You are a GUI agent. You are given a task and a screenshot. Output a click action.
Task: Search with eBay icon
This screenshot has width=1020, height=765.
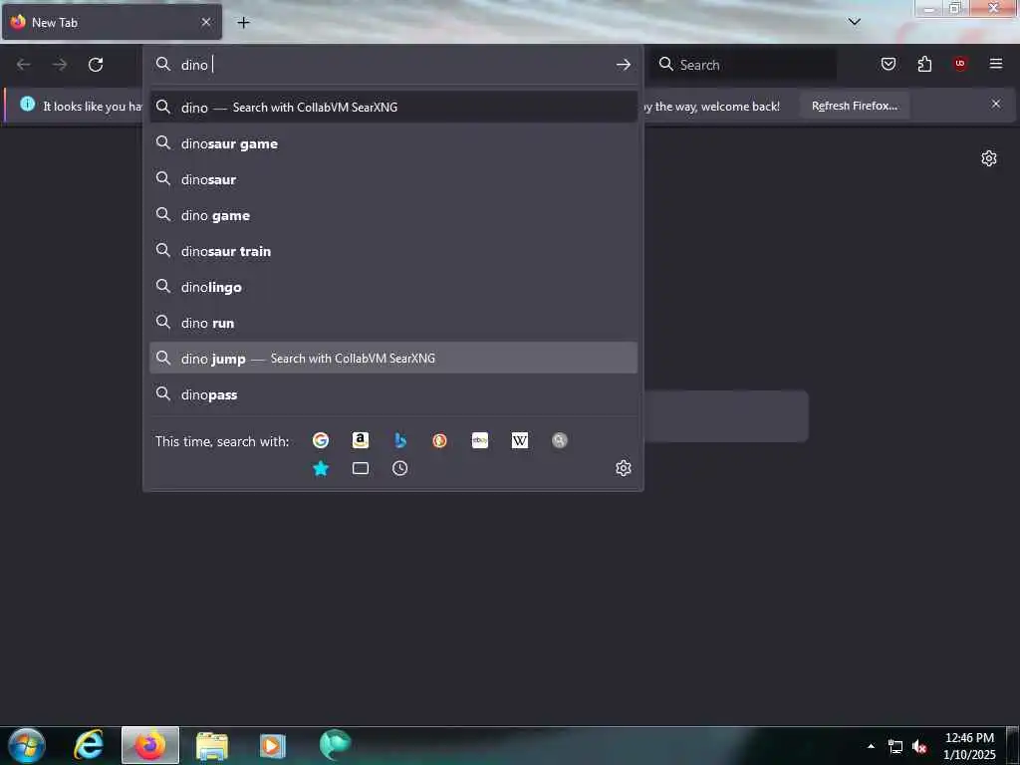click(x=480, y=440)
